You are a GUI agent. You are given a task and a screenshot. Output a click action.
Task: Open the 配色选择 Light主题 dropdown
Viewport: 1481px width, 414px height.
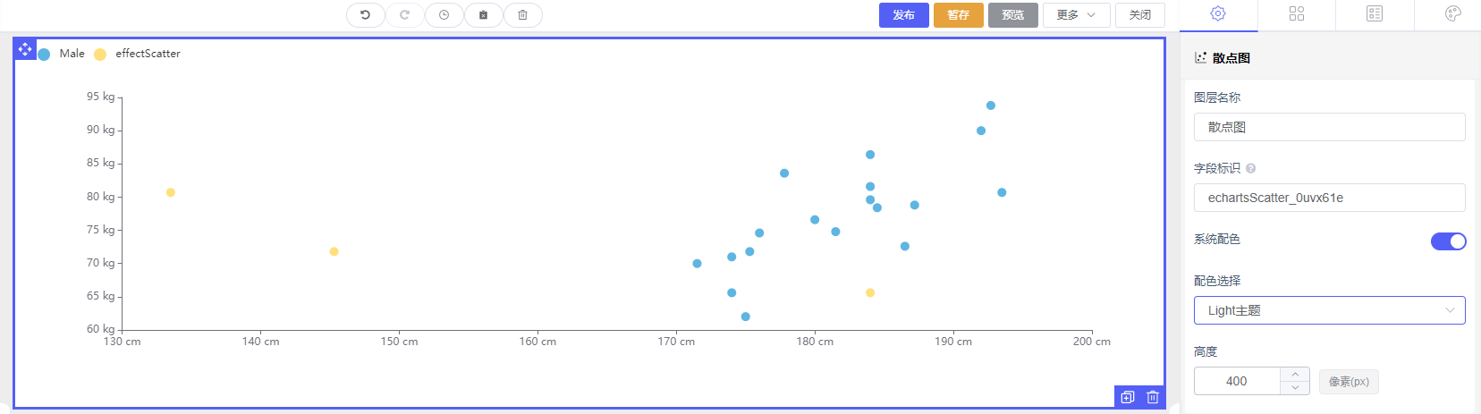tap(1329, 310)
